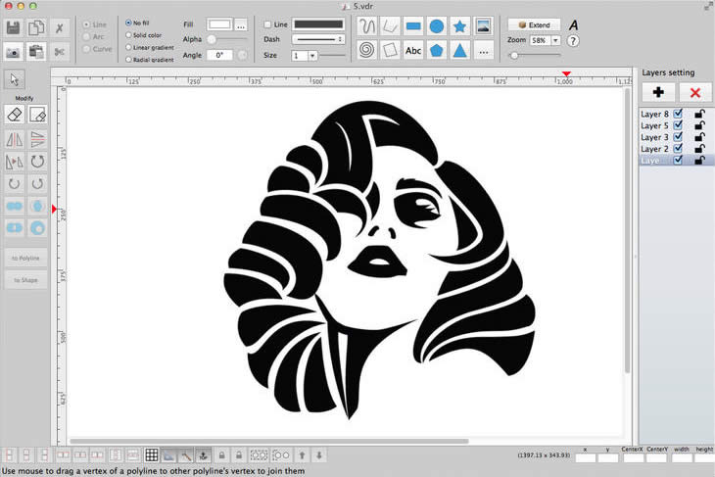Click the italic A font icon

coord(573,25)
